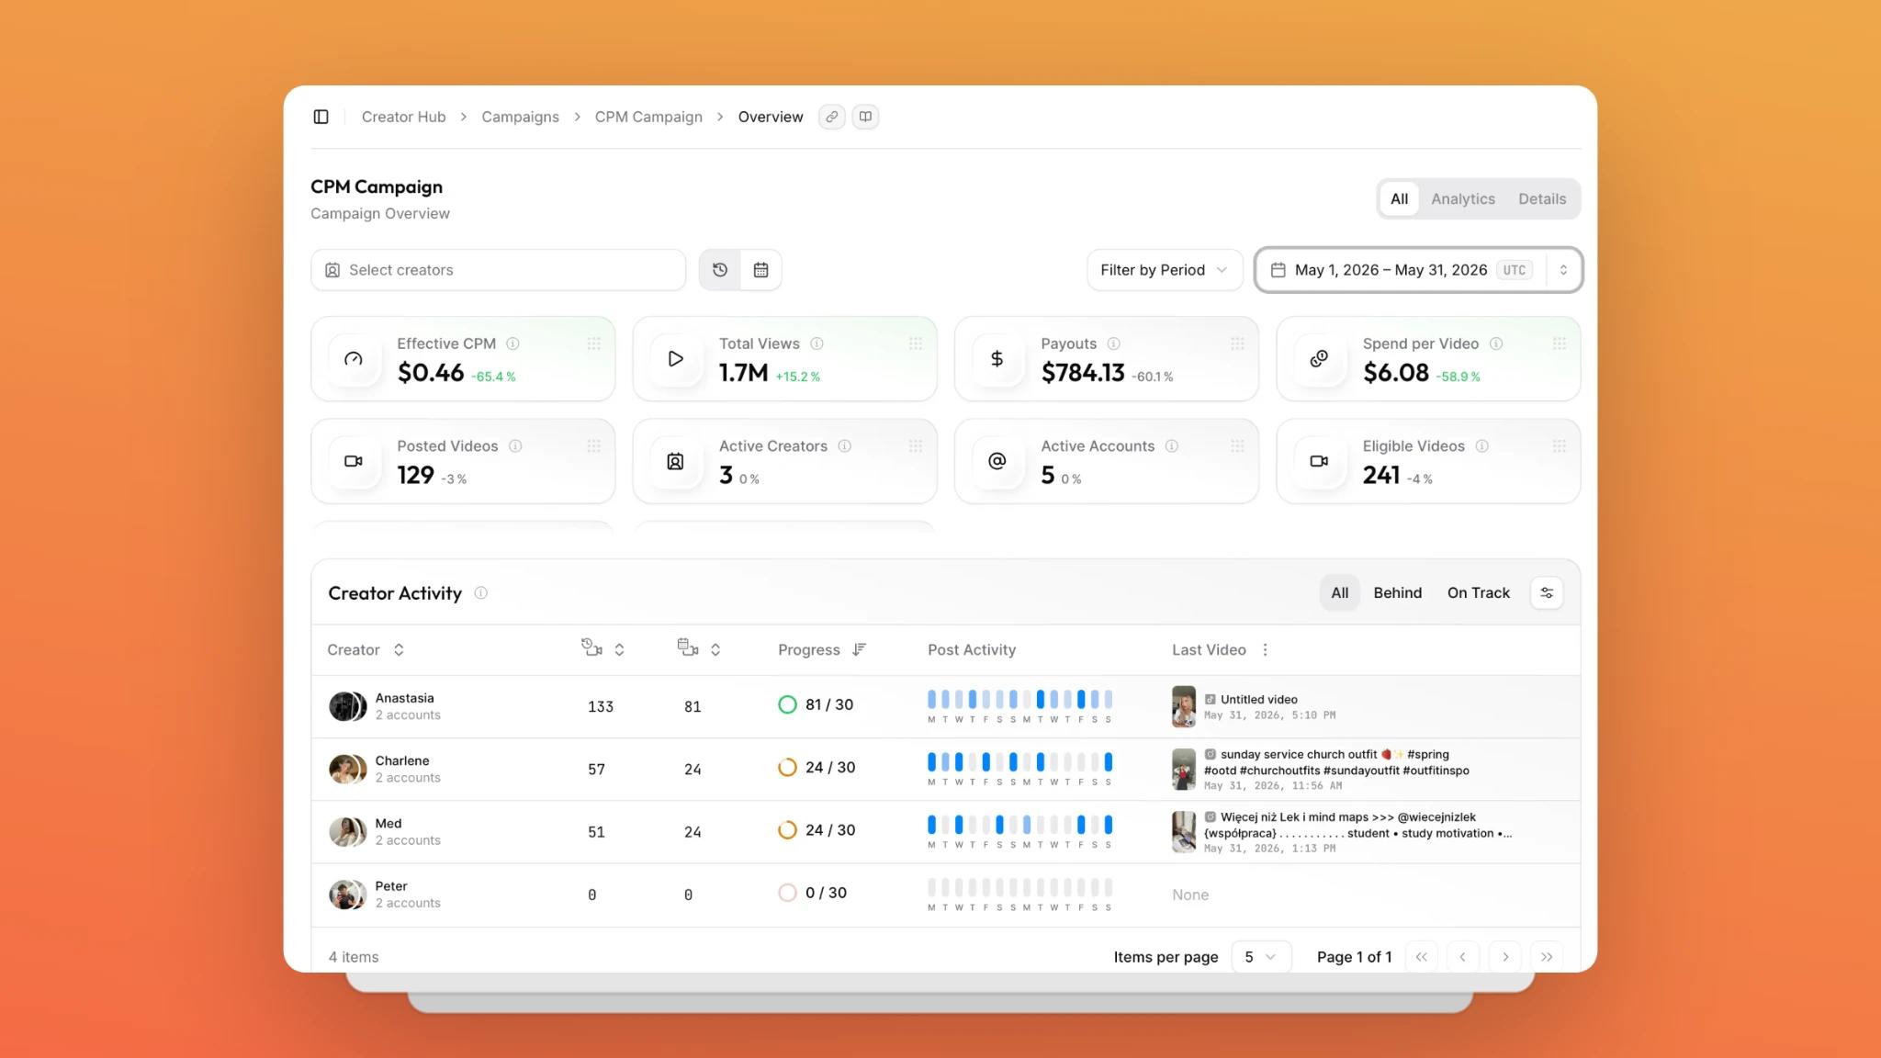Show info for Eligible Videos
This screenshot has width=1881, height=1058.
(x=1481, y=446)
